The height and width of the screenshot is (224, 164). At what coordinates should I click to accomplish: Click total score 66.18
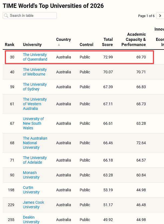coord(108,160)
